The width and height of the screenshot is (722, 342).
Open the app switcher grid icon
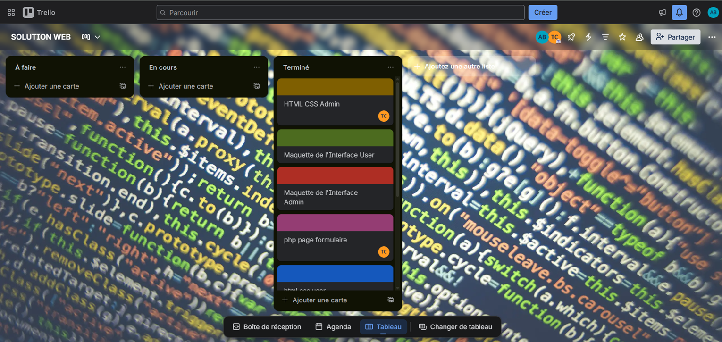tap(11, 13)
